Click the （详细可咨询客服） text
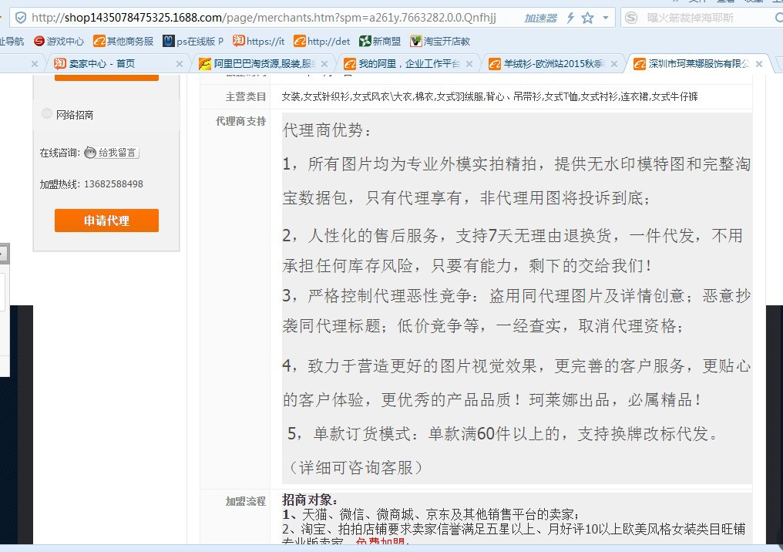Image resolution: width=783 pixels, height=552 pixels. 355,467
